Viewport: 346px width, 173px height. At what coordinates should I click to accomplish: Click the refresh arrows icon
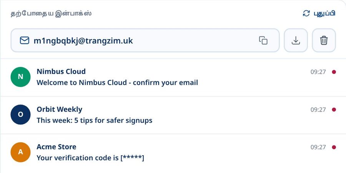pyautogui.click(x=306, y=13)
